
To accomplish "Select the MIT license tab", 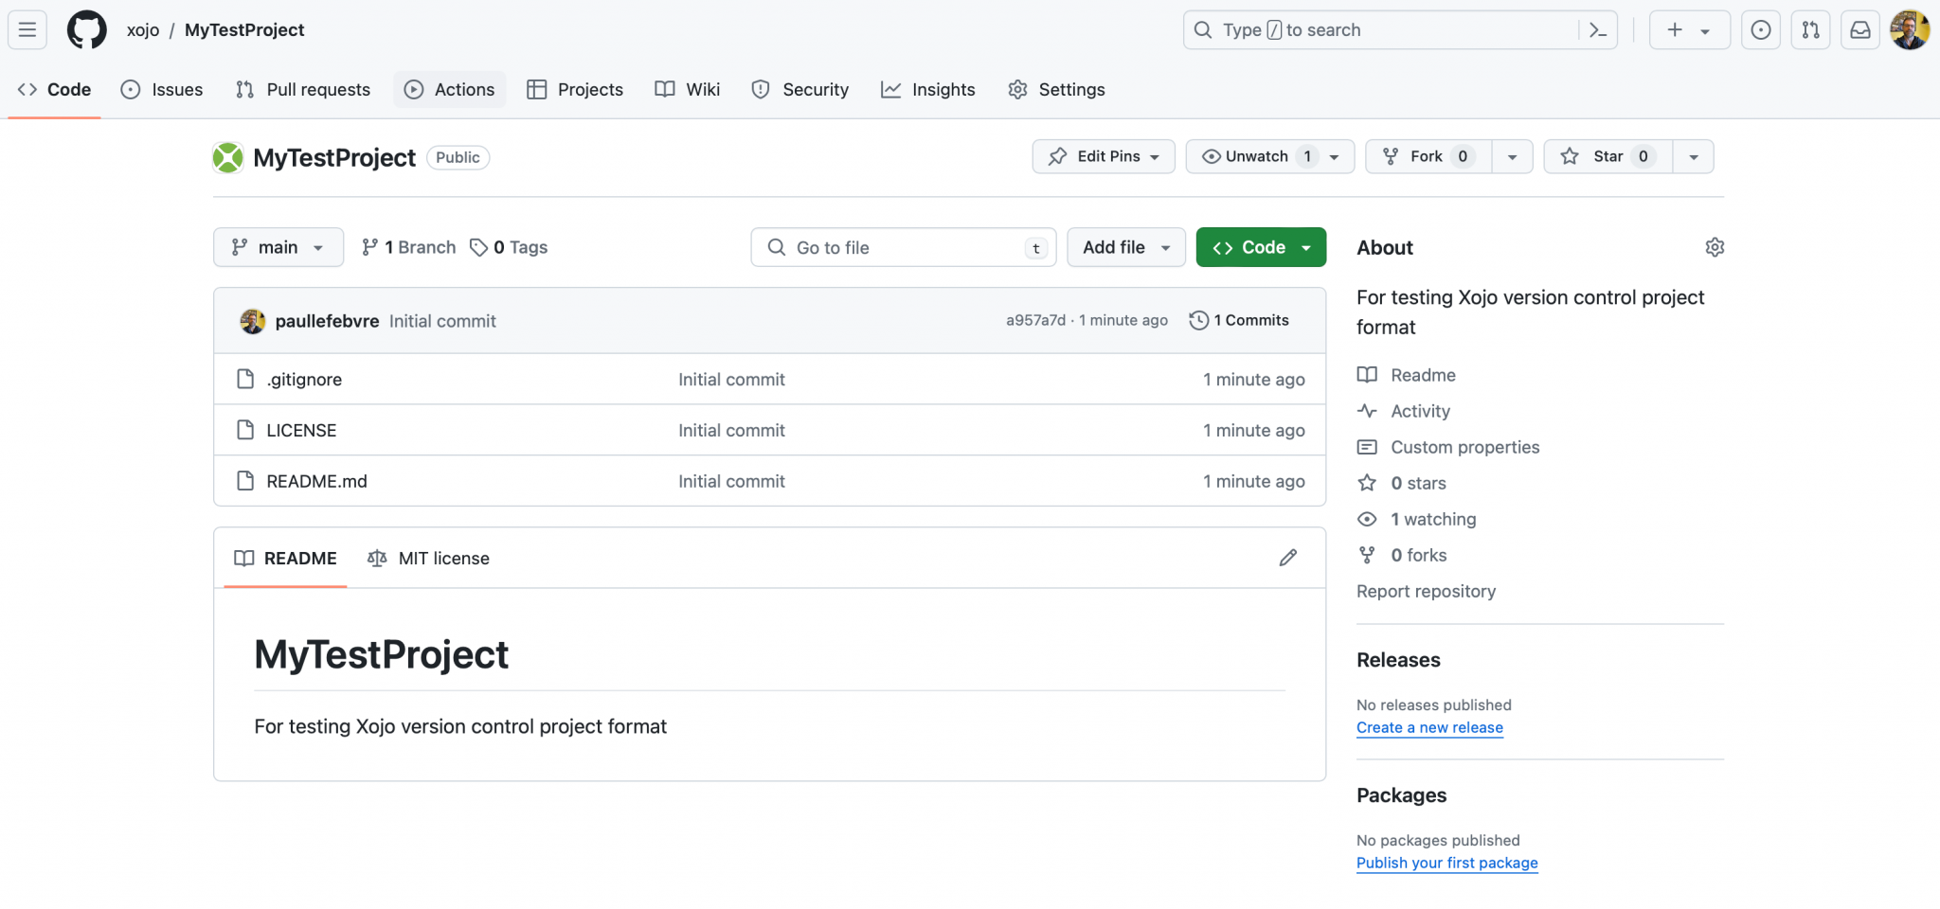I will coord(428,558).
